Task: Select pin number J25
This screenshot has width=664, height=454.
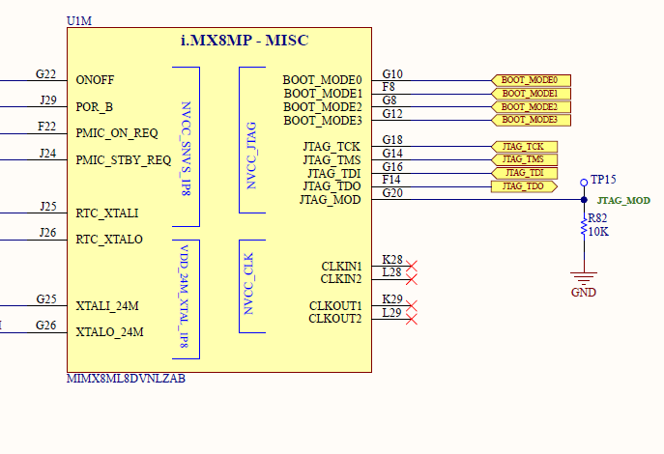Action: pyautogui.click(x=48, y=207)
